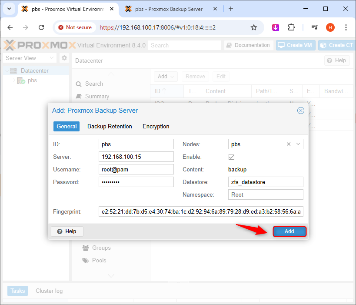Open the H profile avatar
356x305 pixels.
(330, 27)
